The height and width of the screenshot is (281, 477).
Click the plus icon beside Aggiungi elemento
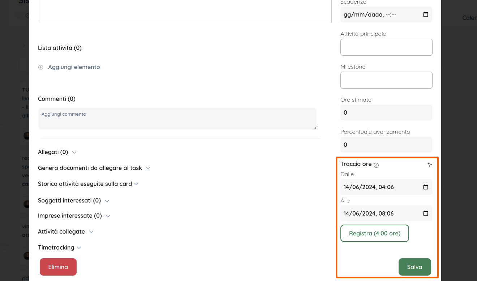pos(41,67)
